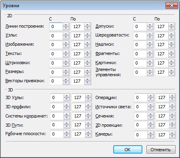The height and width of the screenshot is (158, 180).
Task: Focus the Допуски По input field
Action: point(162,26)
